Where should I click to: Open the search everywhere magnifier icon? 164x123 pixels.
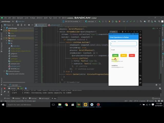tap(159, 22)
